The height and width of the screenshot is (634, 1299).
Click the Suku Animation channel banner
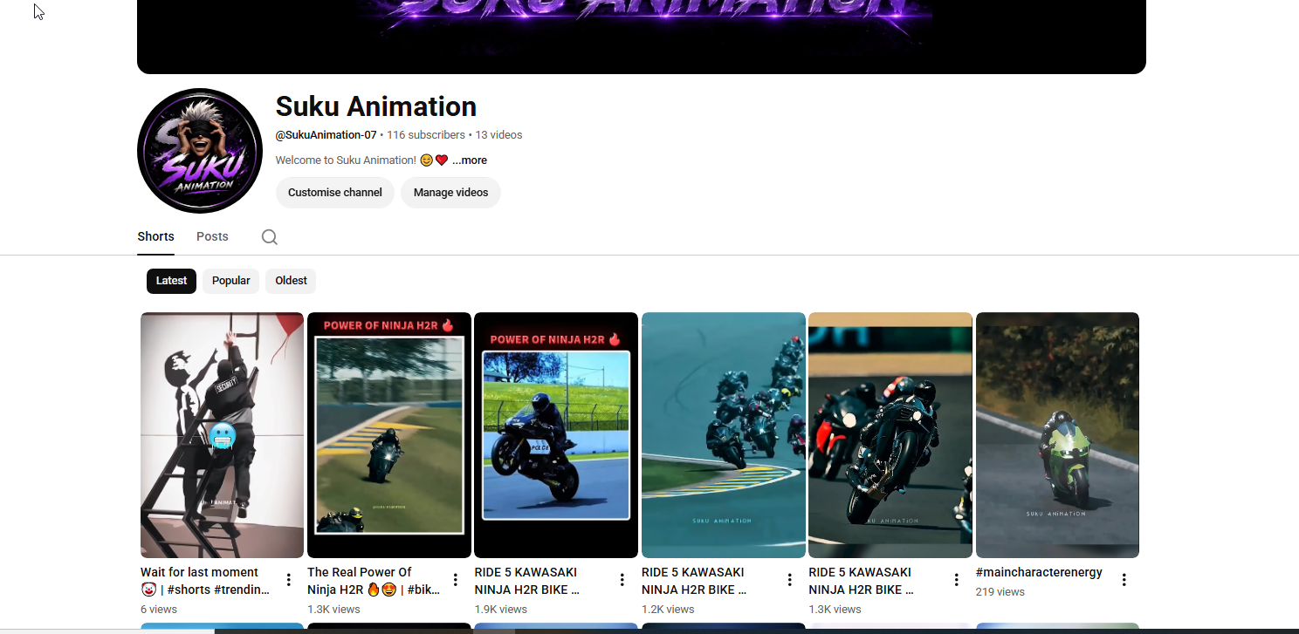pos(642,37)
